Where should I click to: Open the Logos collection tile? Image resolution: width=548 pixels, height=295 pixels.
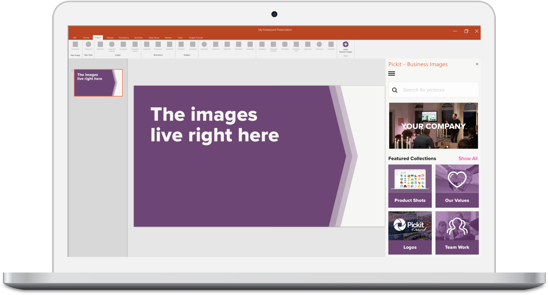[x=410, y=233]
